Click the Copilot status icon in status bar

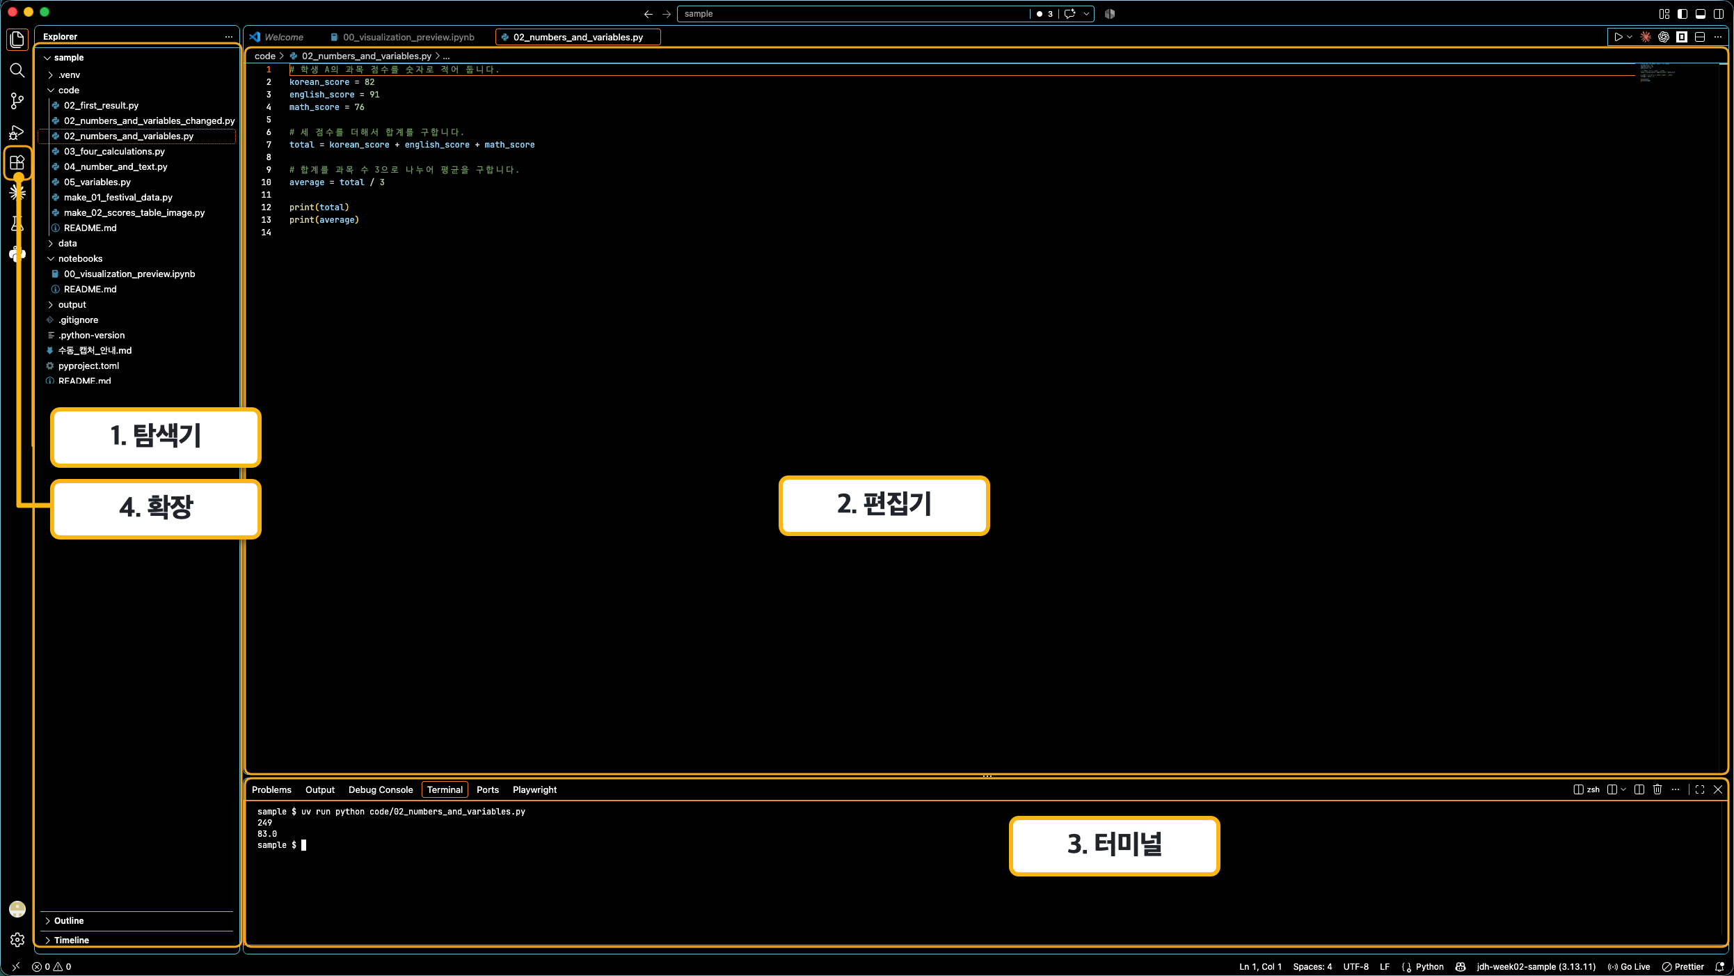coord(1461,966)
